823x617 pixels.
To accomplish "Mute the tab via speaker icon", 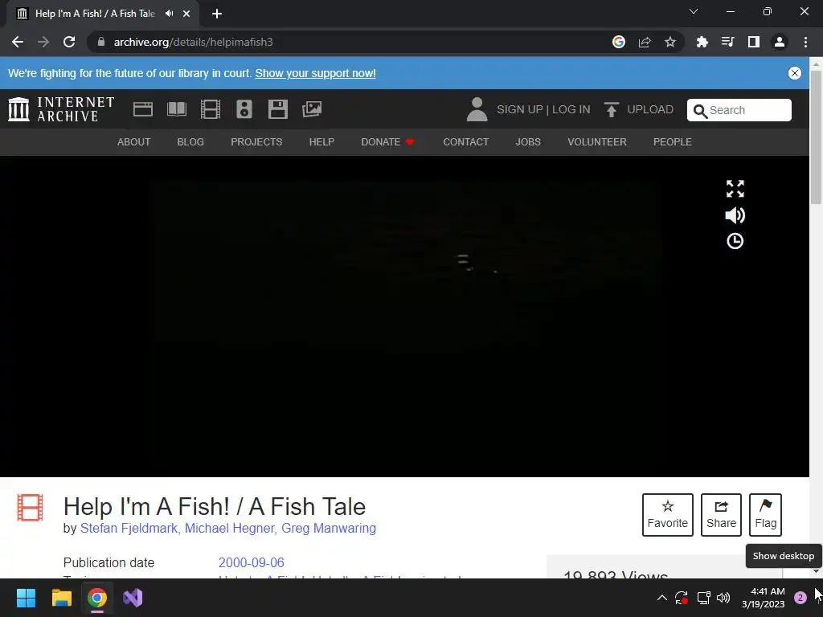I will coord(169,14).
